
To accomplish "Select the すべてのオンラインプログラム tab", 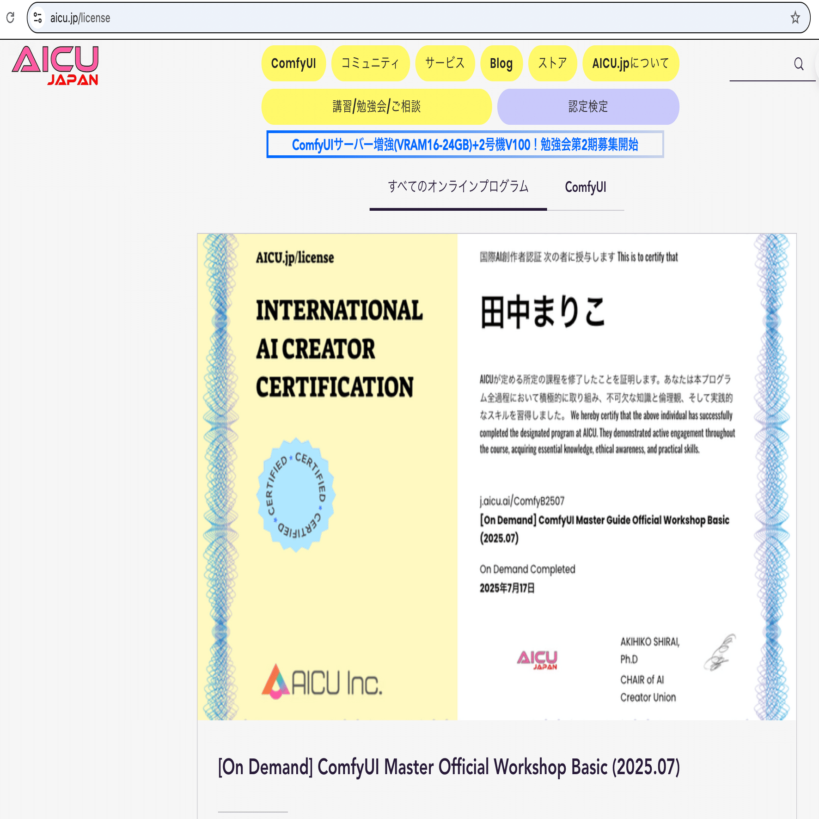I will [x=458, y=187].
